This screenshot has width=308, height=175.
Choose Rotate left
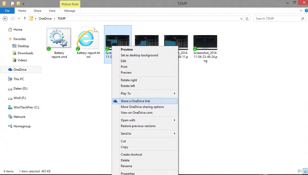tap(145, 86)
